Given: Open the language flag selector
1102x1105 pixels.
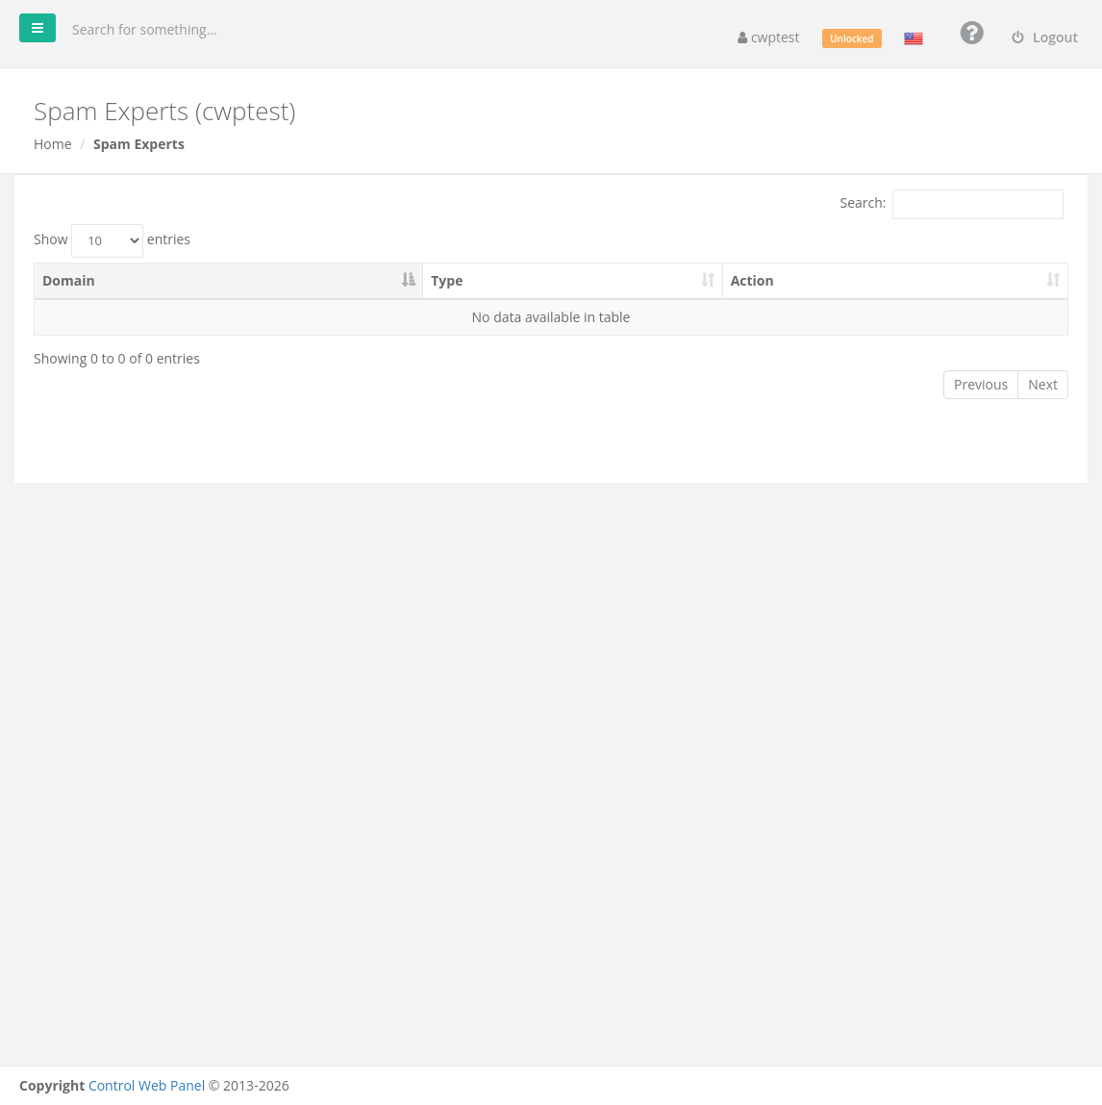Looking at the screenshot, I should click(914, 38).
